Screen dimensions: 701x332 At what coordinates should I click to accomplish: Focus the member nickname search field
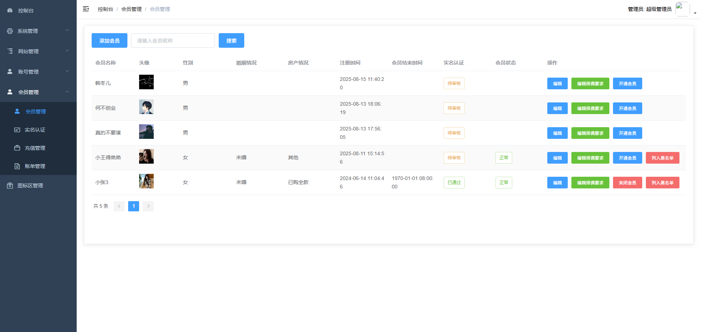[x=173, y=40]
